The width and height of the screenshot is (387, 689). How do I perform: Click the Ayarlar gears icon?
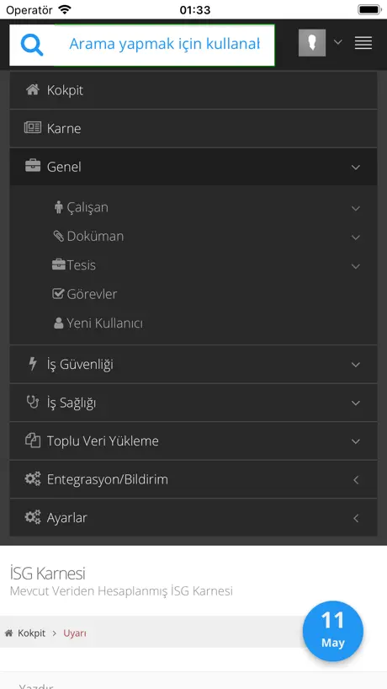[x=33, y=517]
